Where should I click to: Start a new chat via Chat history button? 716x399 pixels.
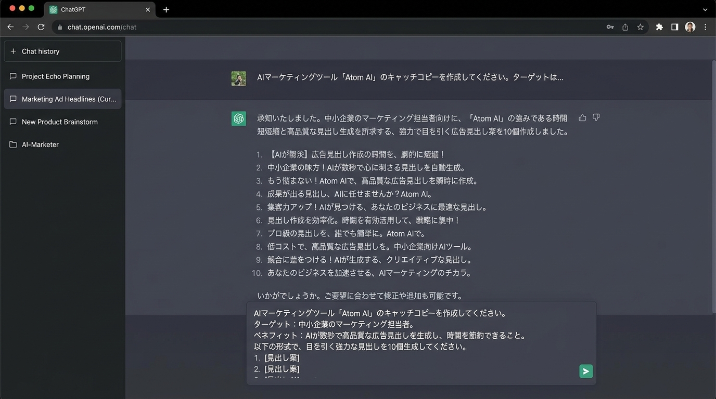[62, 51]
